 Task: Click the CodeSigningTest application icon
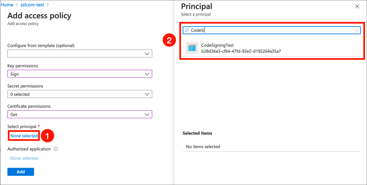192,48
